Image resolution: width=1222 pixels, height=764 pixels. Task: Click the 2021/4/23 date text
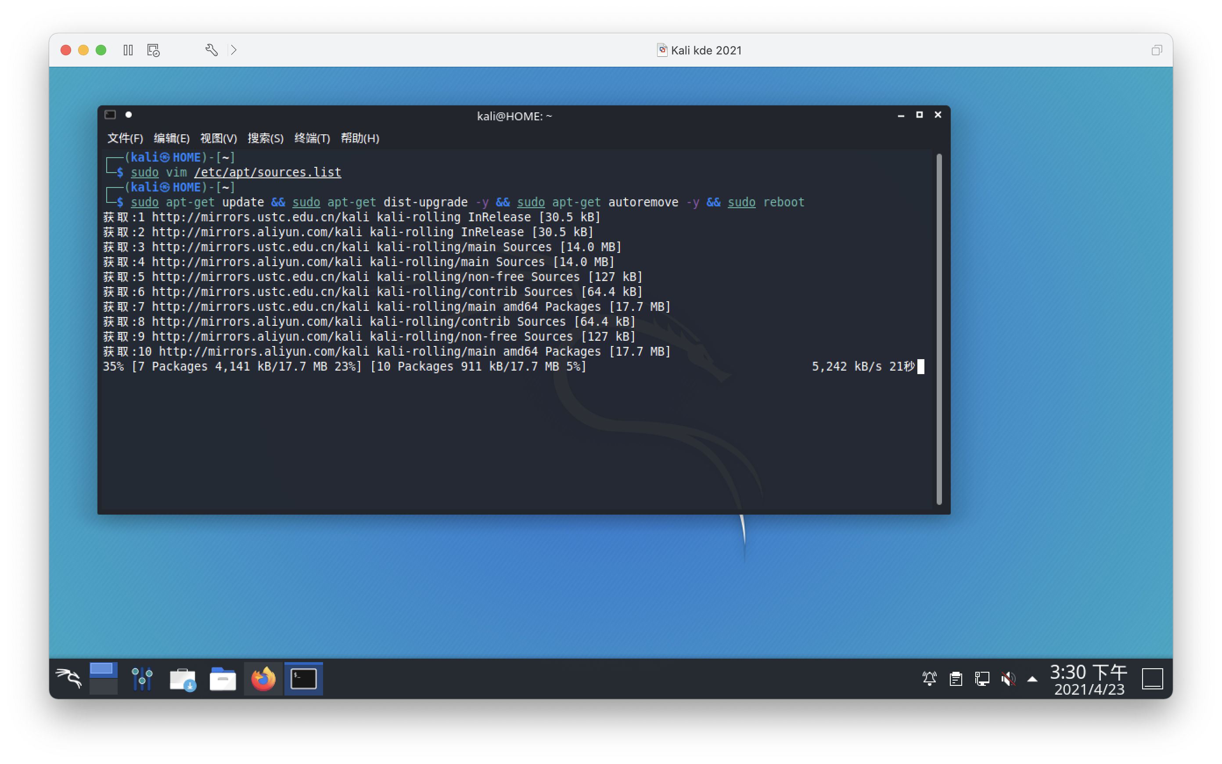pyautogui.click(x=1089, y=689)
